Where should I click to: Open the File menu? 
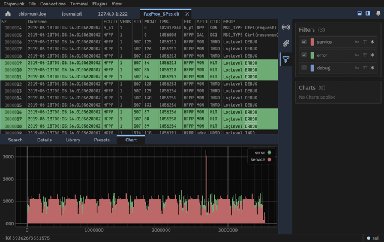click(32, 4)
